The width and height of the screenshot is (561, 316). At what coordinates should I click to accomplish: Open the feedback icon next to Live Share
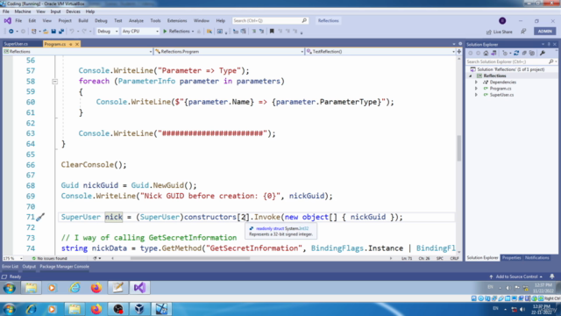523,32
